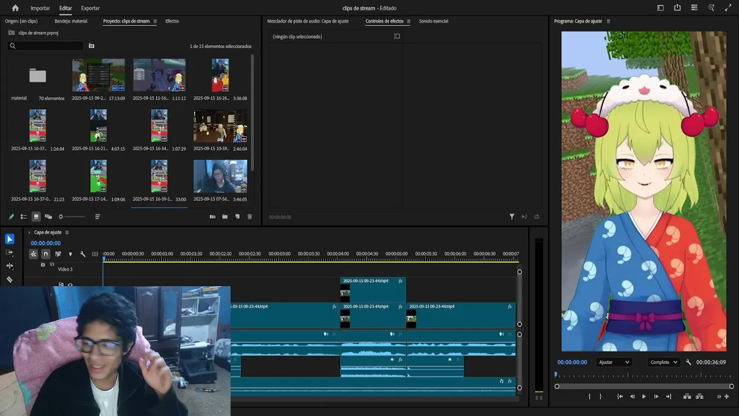Open the Bandeja: material tab
This screenshot has height=416, width=739.
point(71,21)
